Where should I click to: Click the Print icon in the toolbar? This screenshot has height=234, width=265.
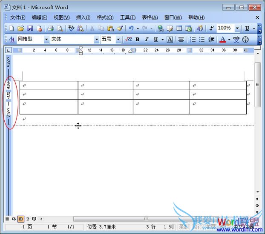click(50, 29)
